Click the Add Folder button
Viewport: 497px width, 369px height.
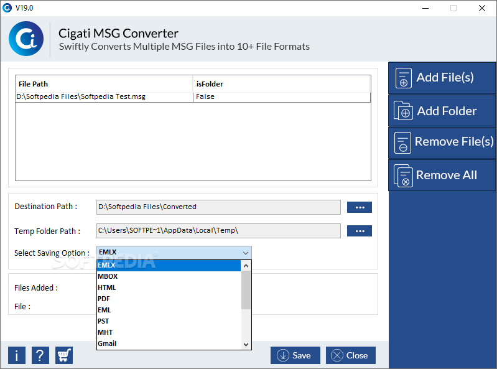tap(442, 111)
